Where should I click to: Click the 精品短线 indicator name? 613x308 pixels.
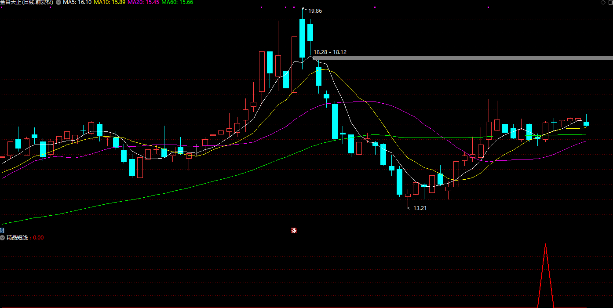coord(17,238)
